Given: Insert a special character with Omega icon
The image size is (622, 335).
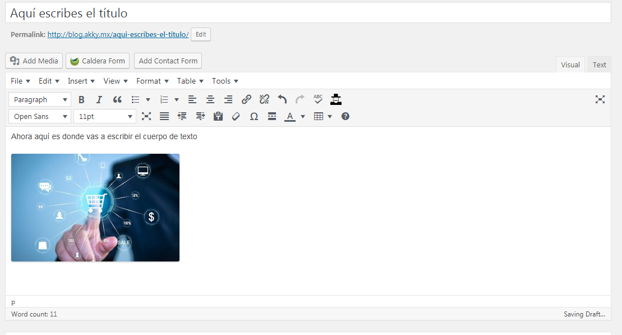Looking at the screenshot, I should (x=254, y=117).
